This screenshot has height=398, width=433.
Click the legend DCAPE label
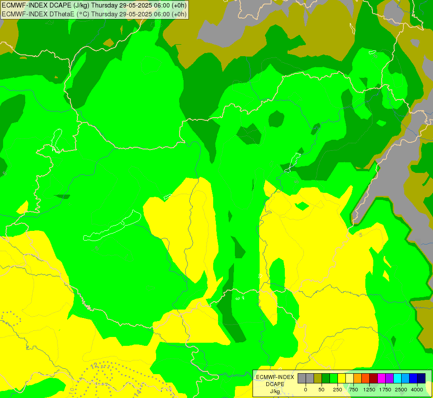275,384
